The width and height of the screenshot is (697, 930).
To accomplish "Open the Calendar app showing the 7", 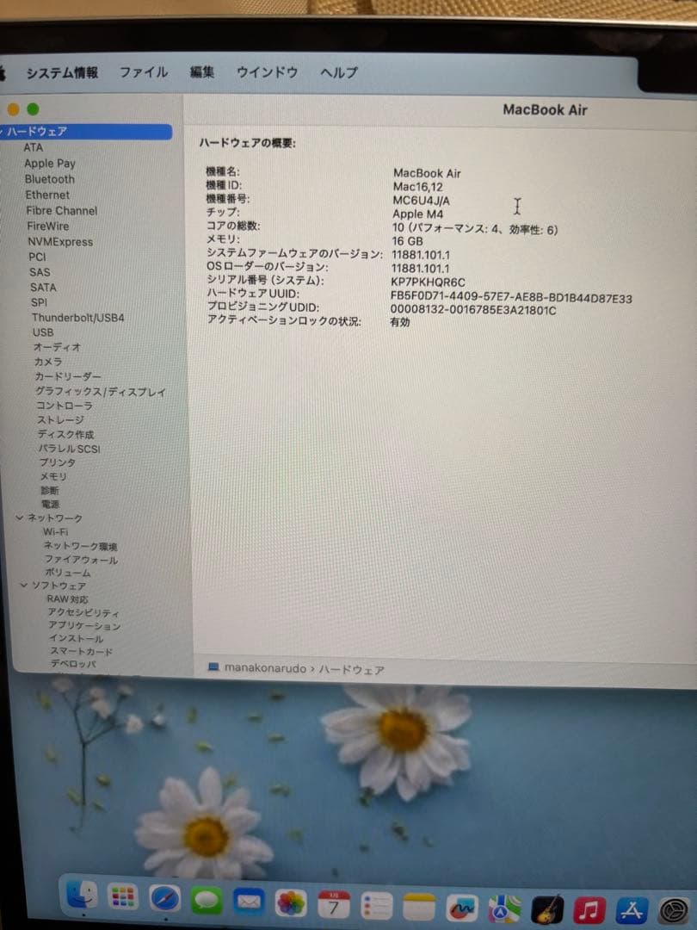I will [335, 902].
